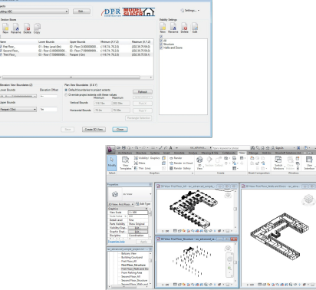Click the New section box icon
The image size is (316, 290).
(x=5, y=28)
